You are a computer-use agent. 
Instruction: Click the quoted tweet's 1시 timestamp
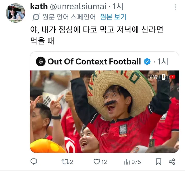(x=163, y=62)
